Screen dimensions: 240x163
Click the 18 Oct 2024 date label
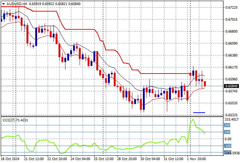click(x=10, y=159)
